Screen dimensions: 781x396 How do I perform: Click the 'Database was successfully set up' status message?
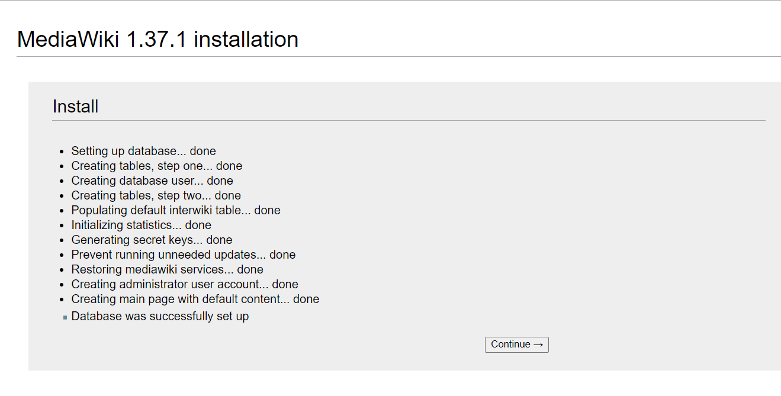click(160, 316)
